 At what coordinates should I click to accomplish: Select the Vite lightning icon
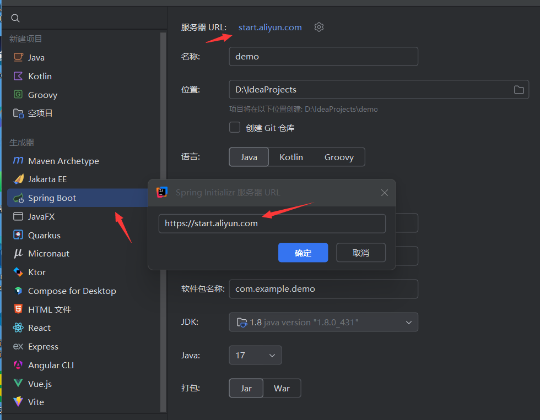coord(18,402)
